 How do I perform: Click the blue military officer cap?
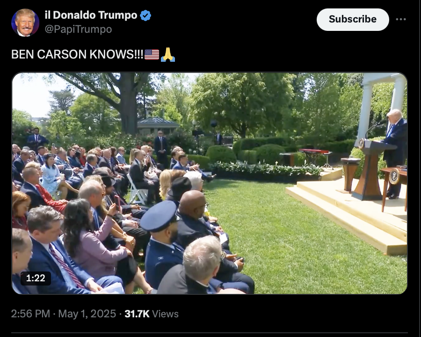click(x=159, y=216)
